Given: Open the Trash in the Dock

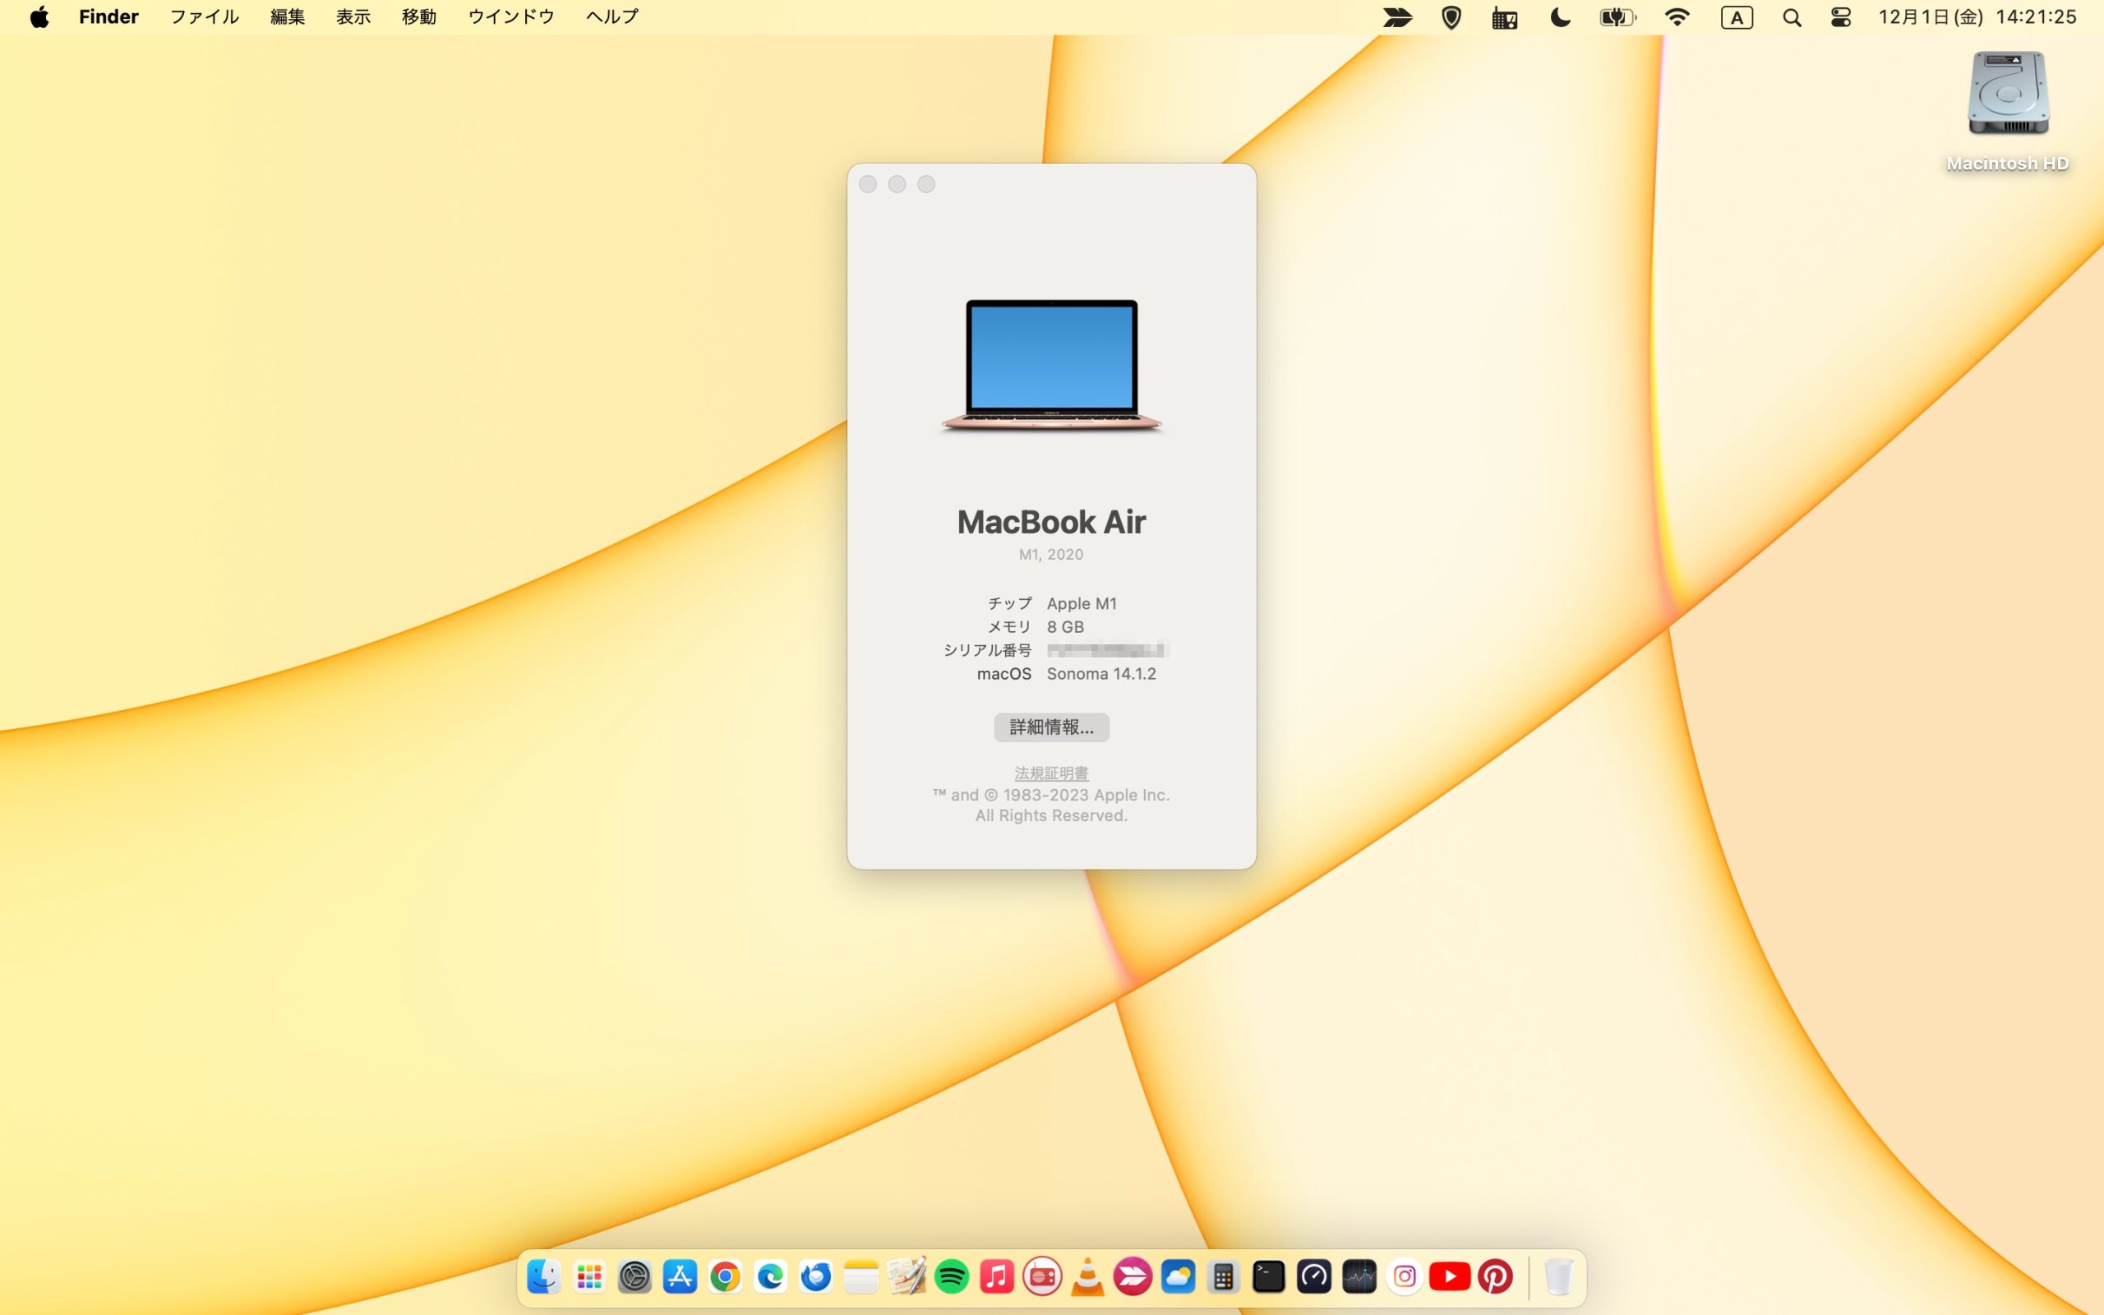Looking at the screenshot, I should [1559, 1276].
